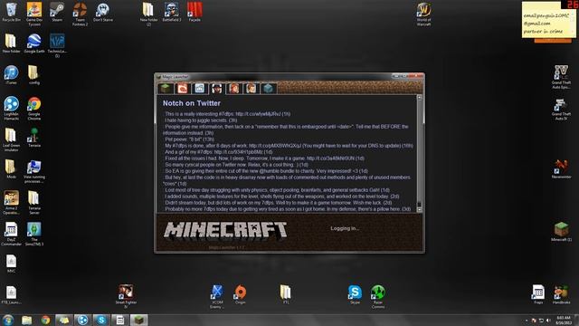Select the 'Minecraft (1)' desktop icon
Viewport: 579px width, 326px height.
(x=561, y=232)
